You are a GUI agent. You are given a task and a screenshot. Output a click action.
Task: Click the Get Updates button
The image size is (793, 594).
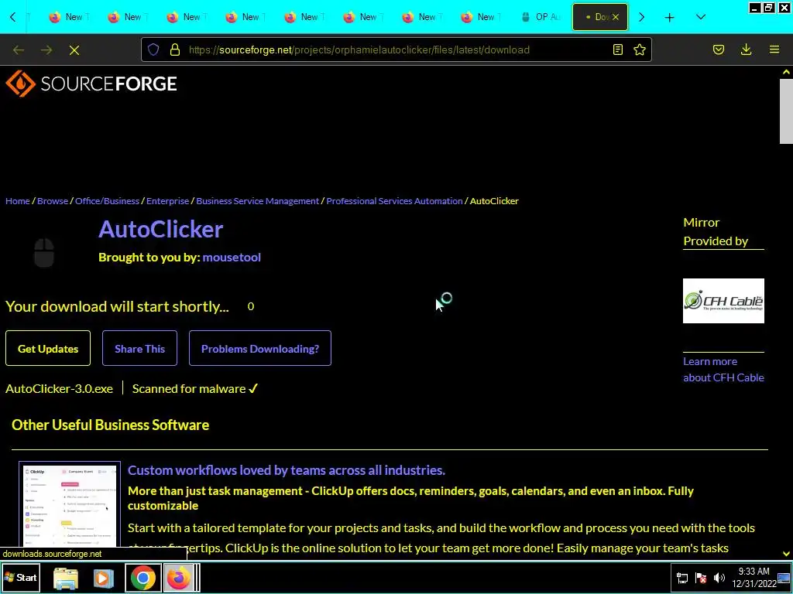click(x=48, y=349)
